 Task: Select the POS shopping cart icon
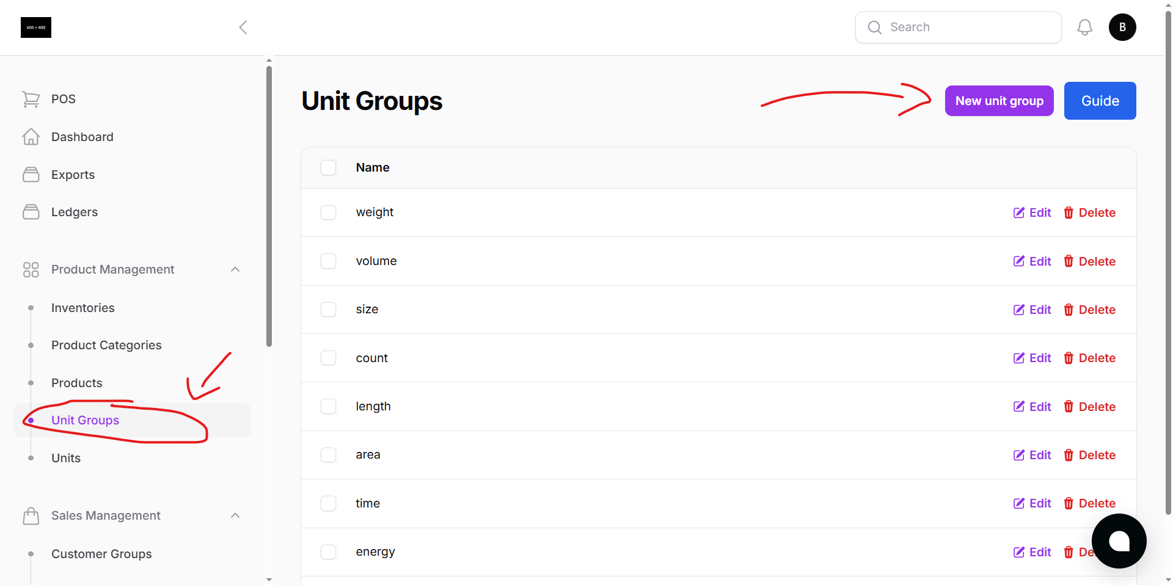pos(31,99)
